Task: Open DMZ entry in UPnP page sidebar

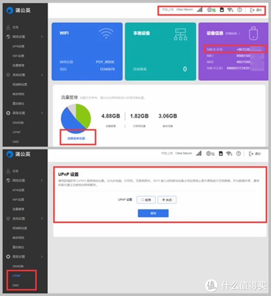Action: click(x=15, y=285)
